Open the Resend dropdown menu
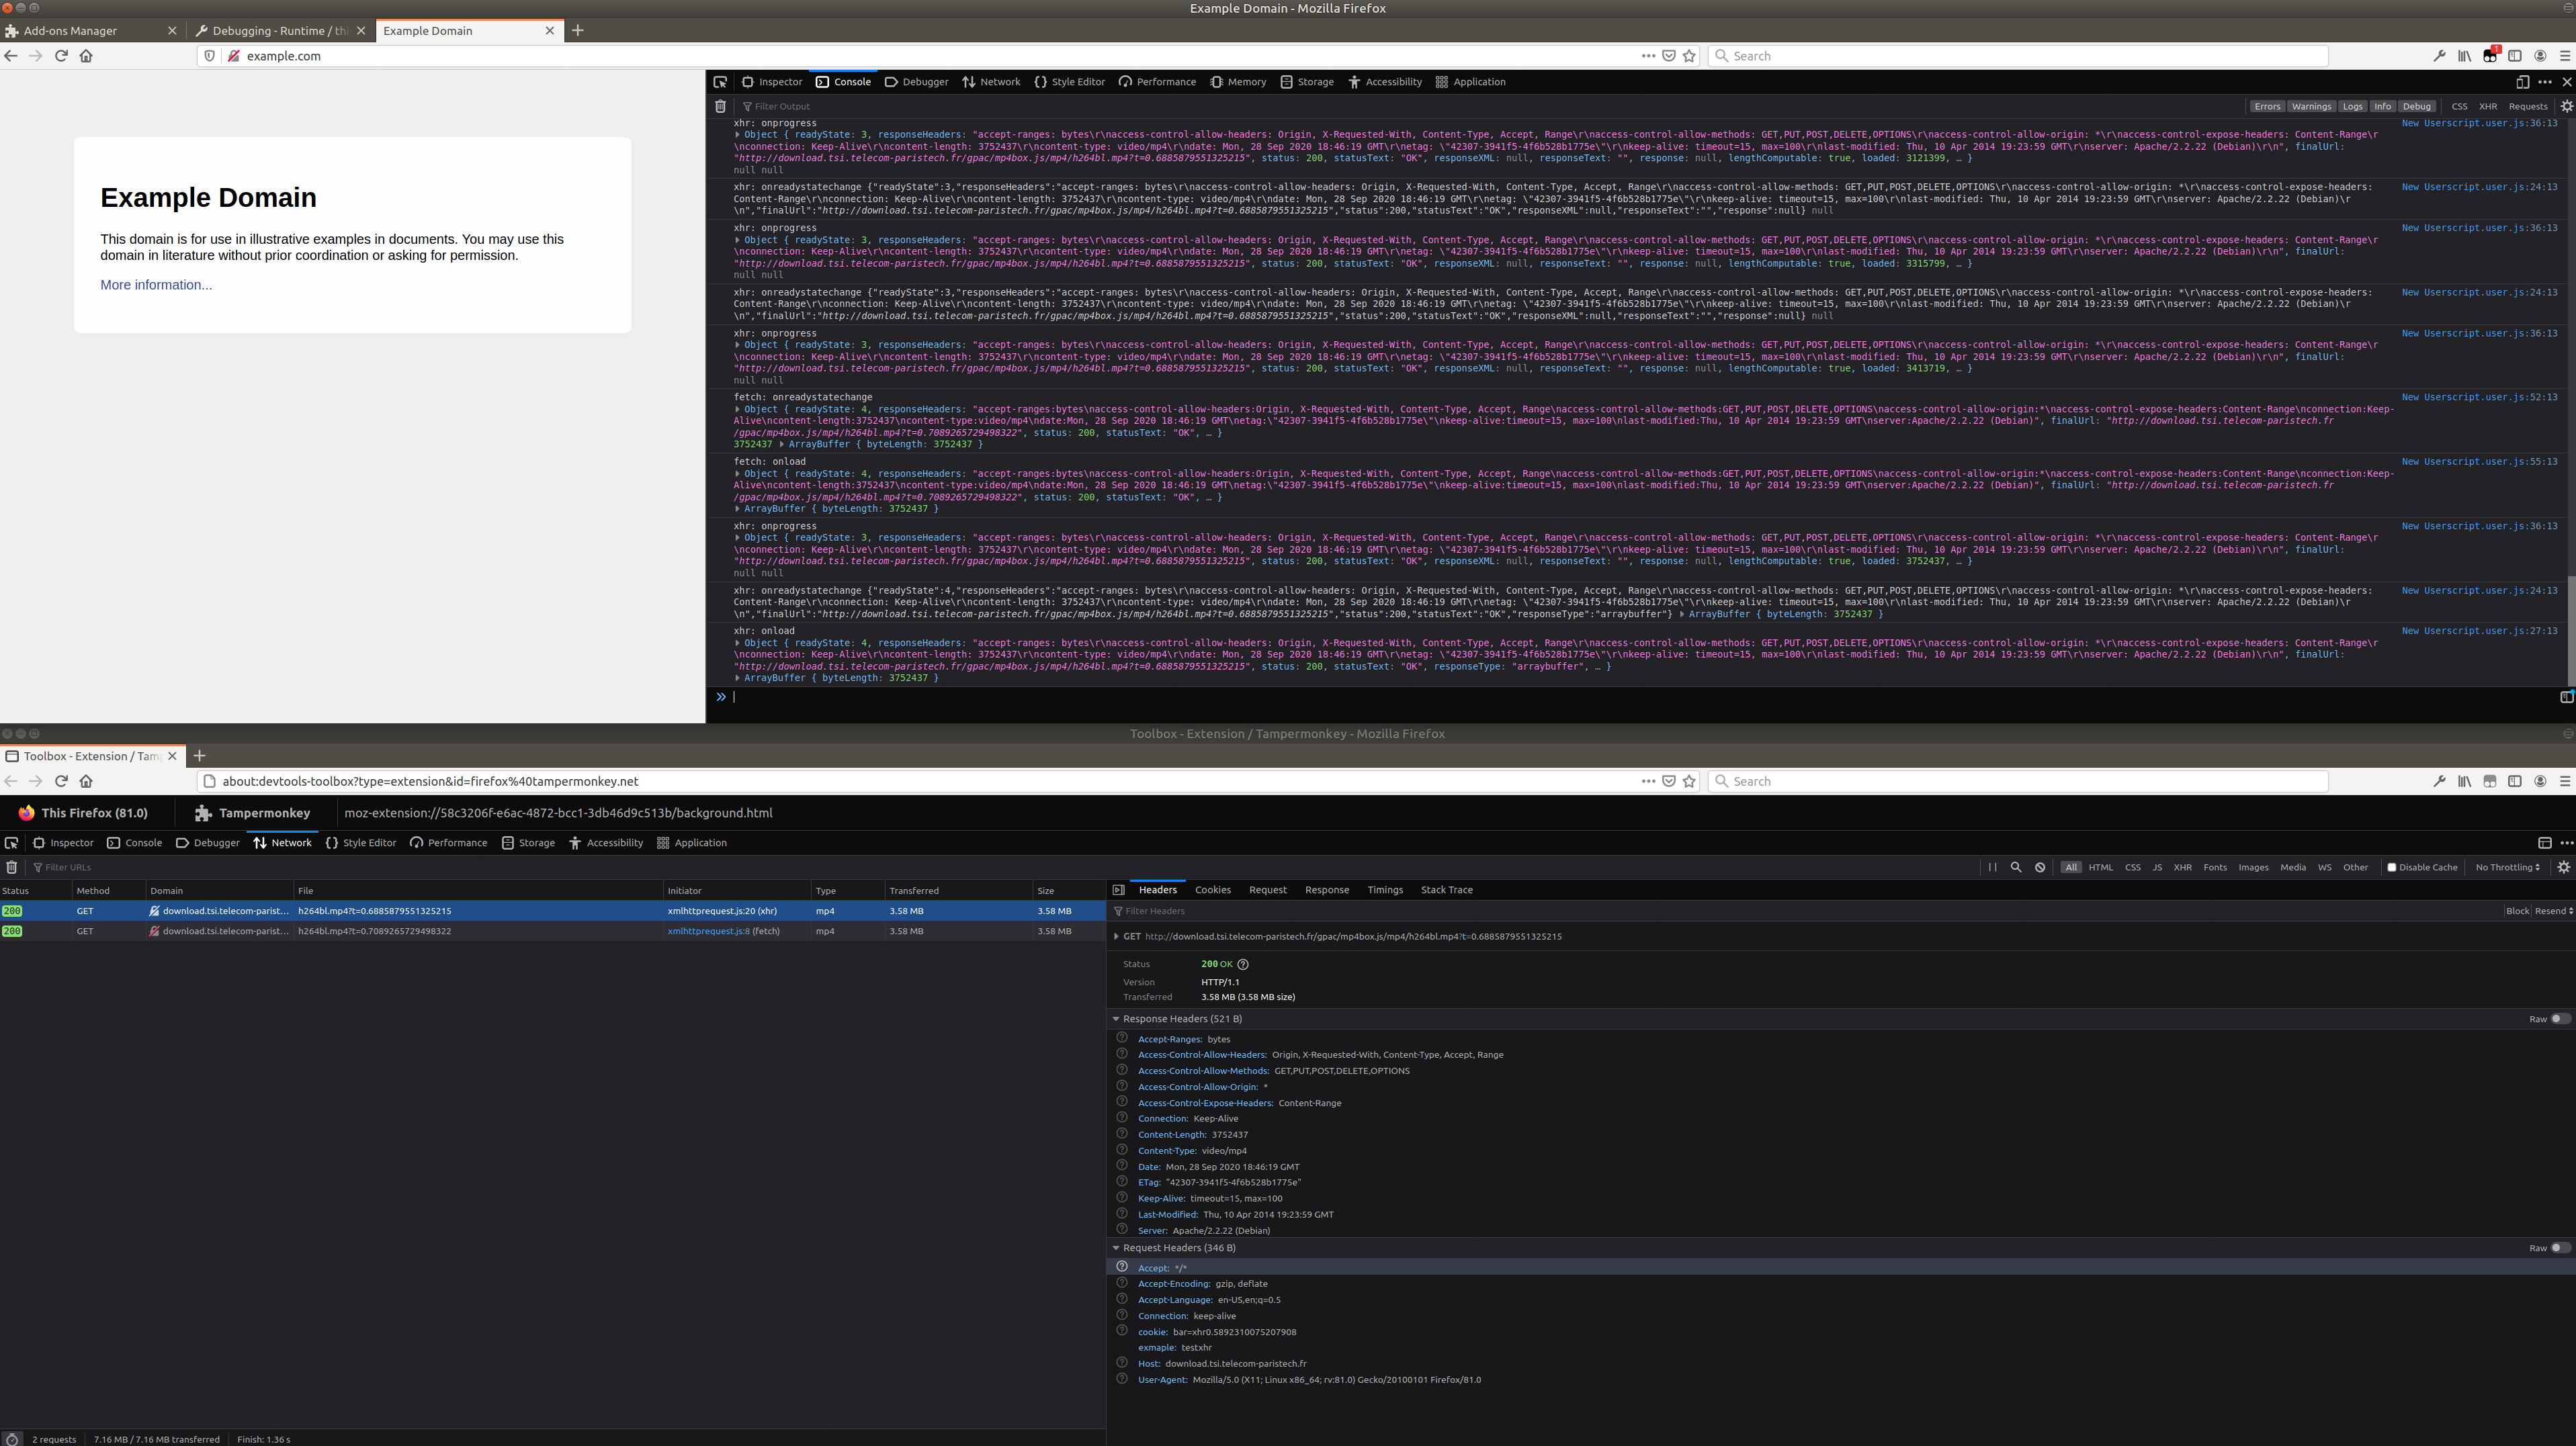 click(x=2553, y=910)
